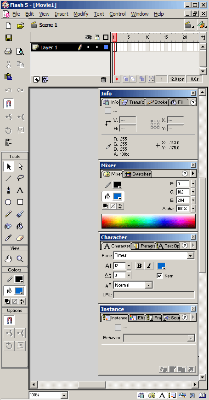Viewport: 209px width, 400px height.
Task: Toggle Snap to Objects in main toolbar
Action: (x=9, y=104)
